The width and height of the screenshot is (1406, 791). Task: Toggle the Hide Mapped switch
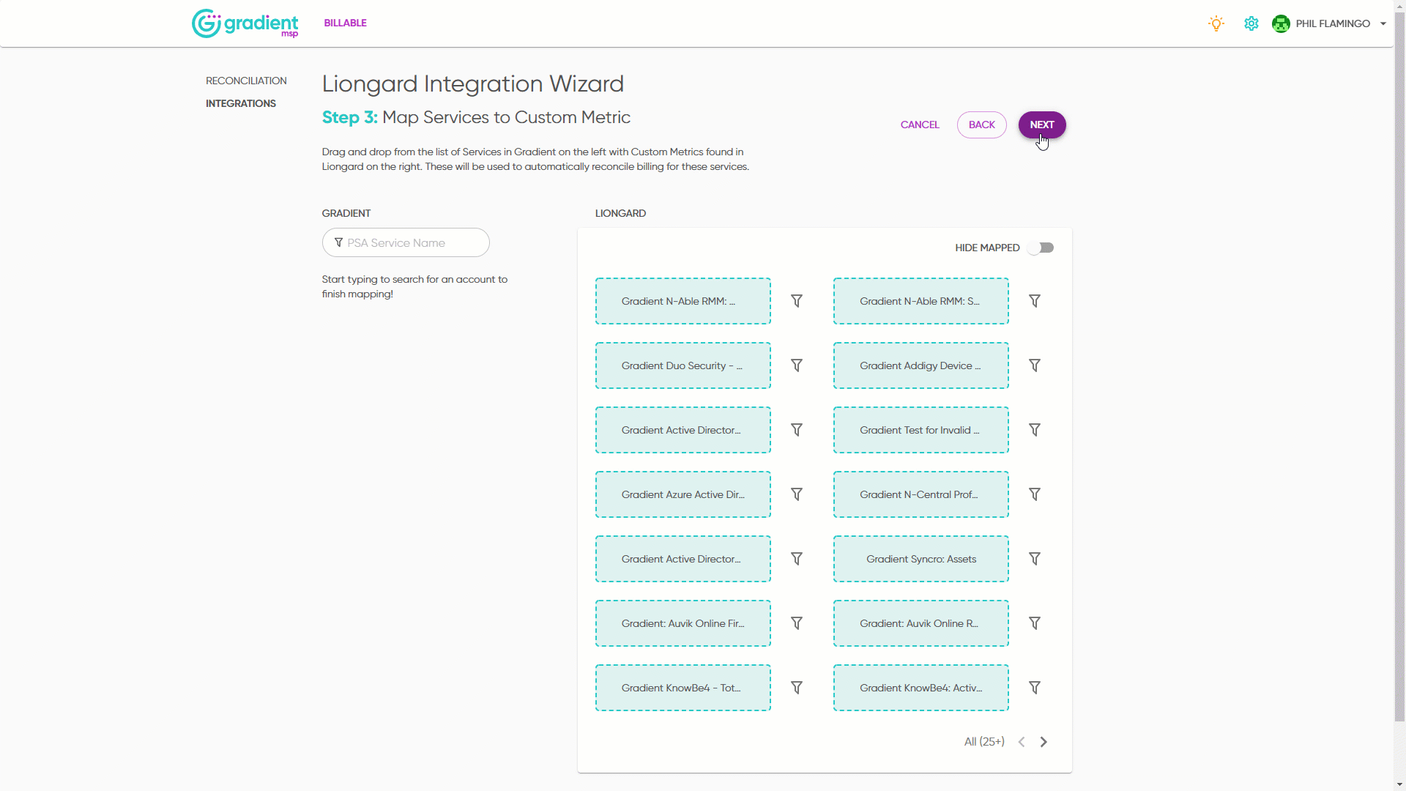(x=1041, y=248)
